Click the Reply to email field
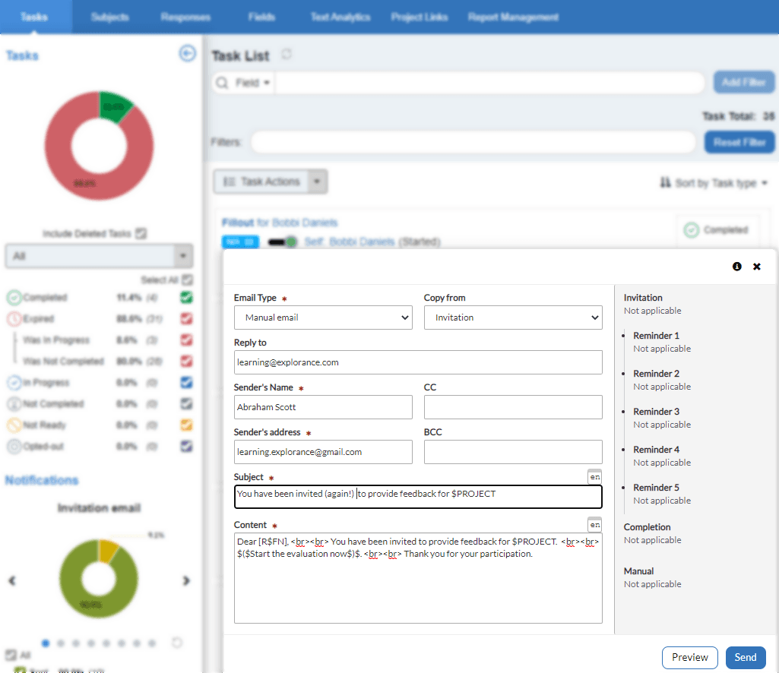Viewport: 779px width, 673px height. (418, 362)
